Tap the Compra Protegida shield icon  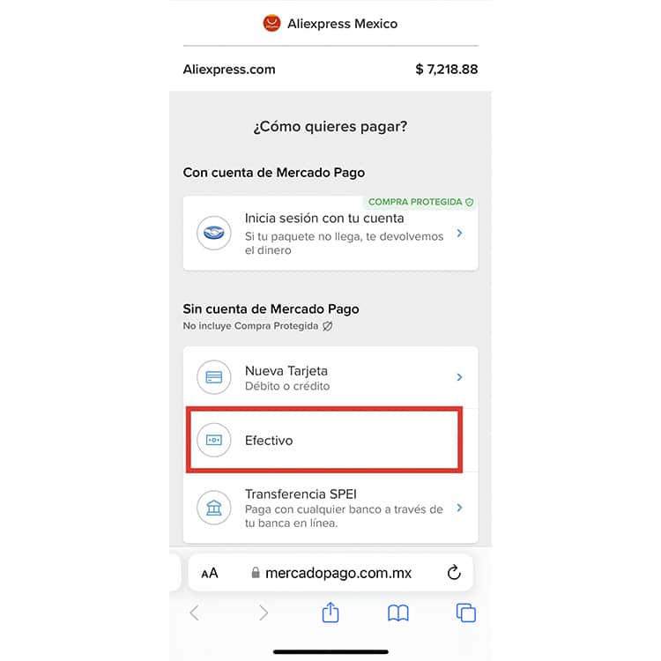pos(469,203)
